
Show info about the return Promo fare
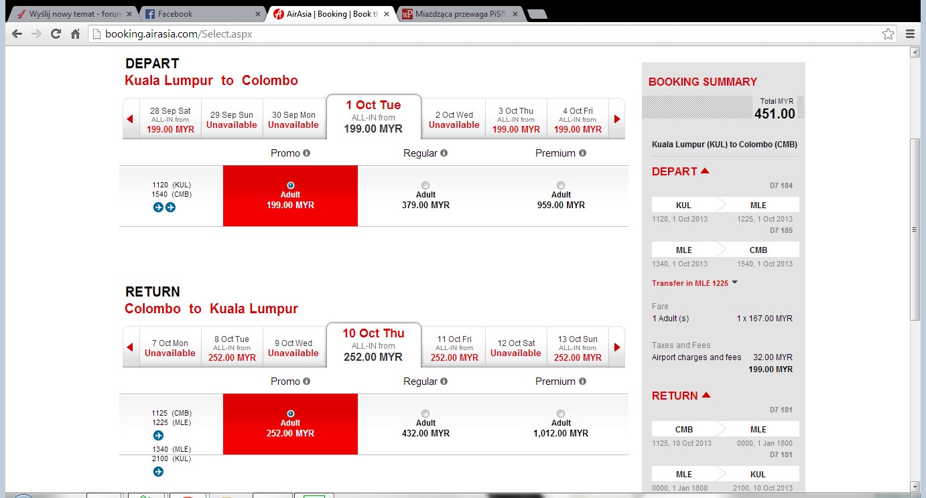tap(307, 382)
